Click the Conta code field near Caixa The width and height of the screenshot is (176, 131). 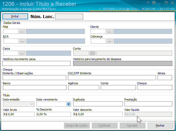pos(81,53)
